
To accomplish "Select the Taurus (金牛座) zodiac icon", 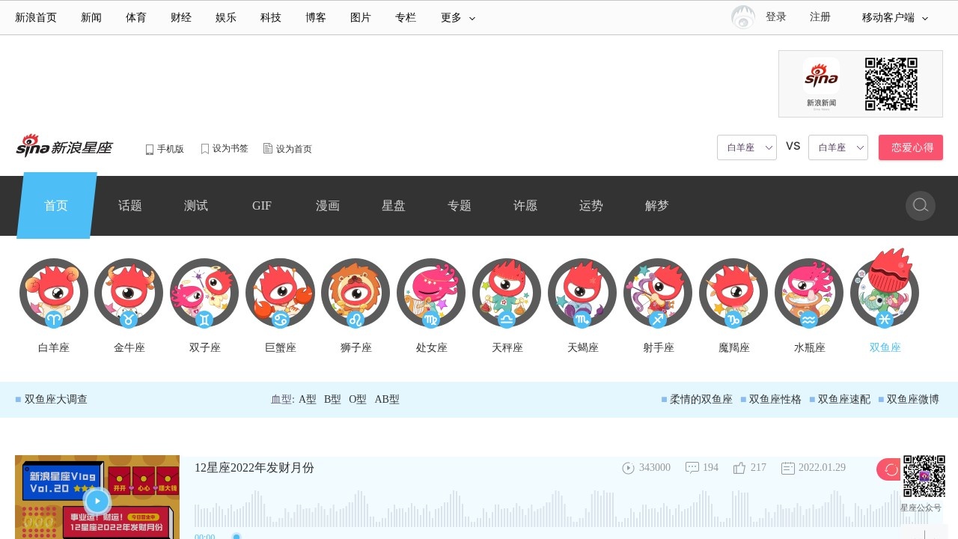I will tap(129, 293).
